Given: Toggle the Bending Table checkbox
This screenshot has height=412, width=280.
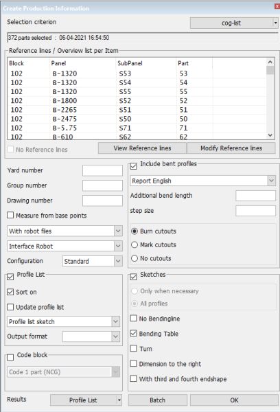Looking at the screenshot, I should [133, 334].
